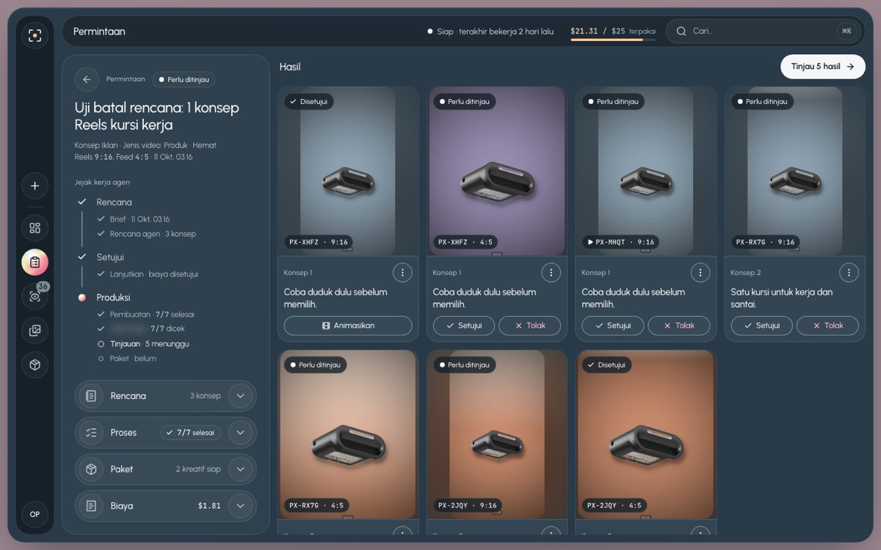Open the PX-RX7G 4:5 thumbnail
The height and width of the screenshot is (550, 881).
pyautogui.click(x=348, y=434)
